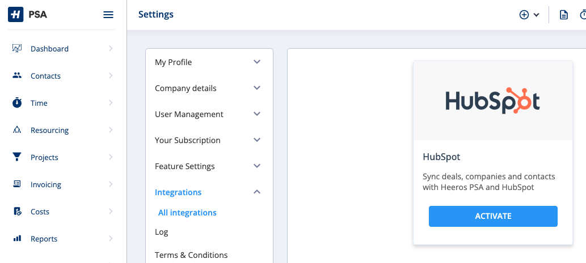Select Integrations settings heading
The width and height of the screenshot is (586, 263).
point(178,193)
